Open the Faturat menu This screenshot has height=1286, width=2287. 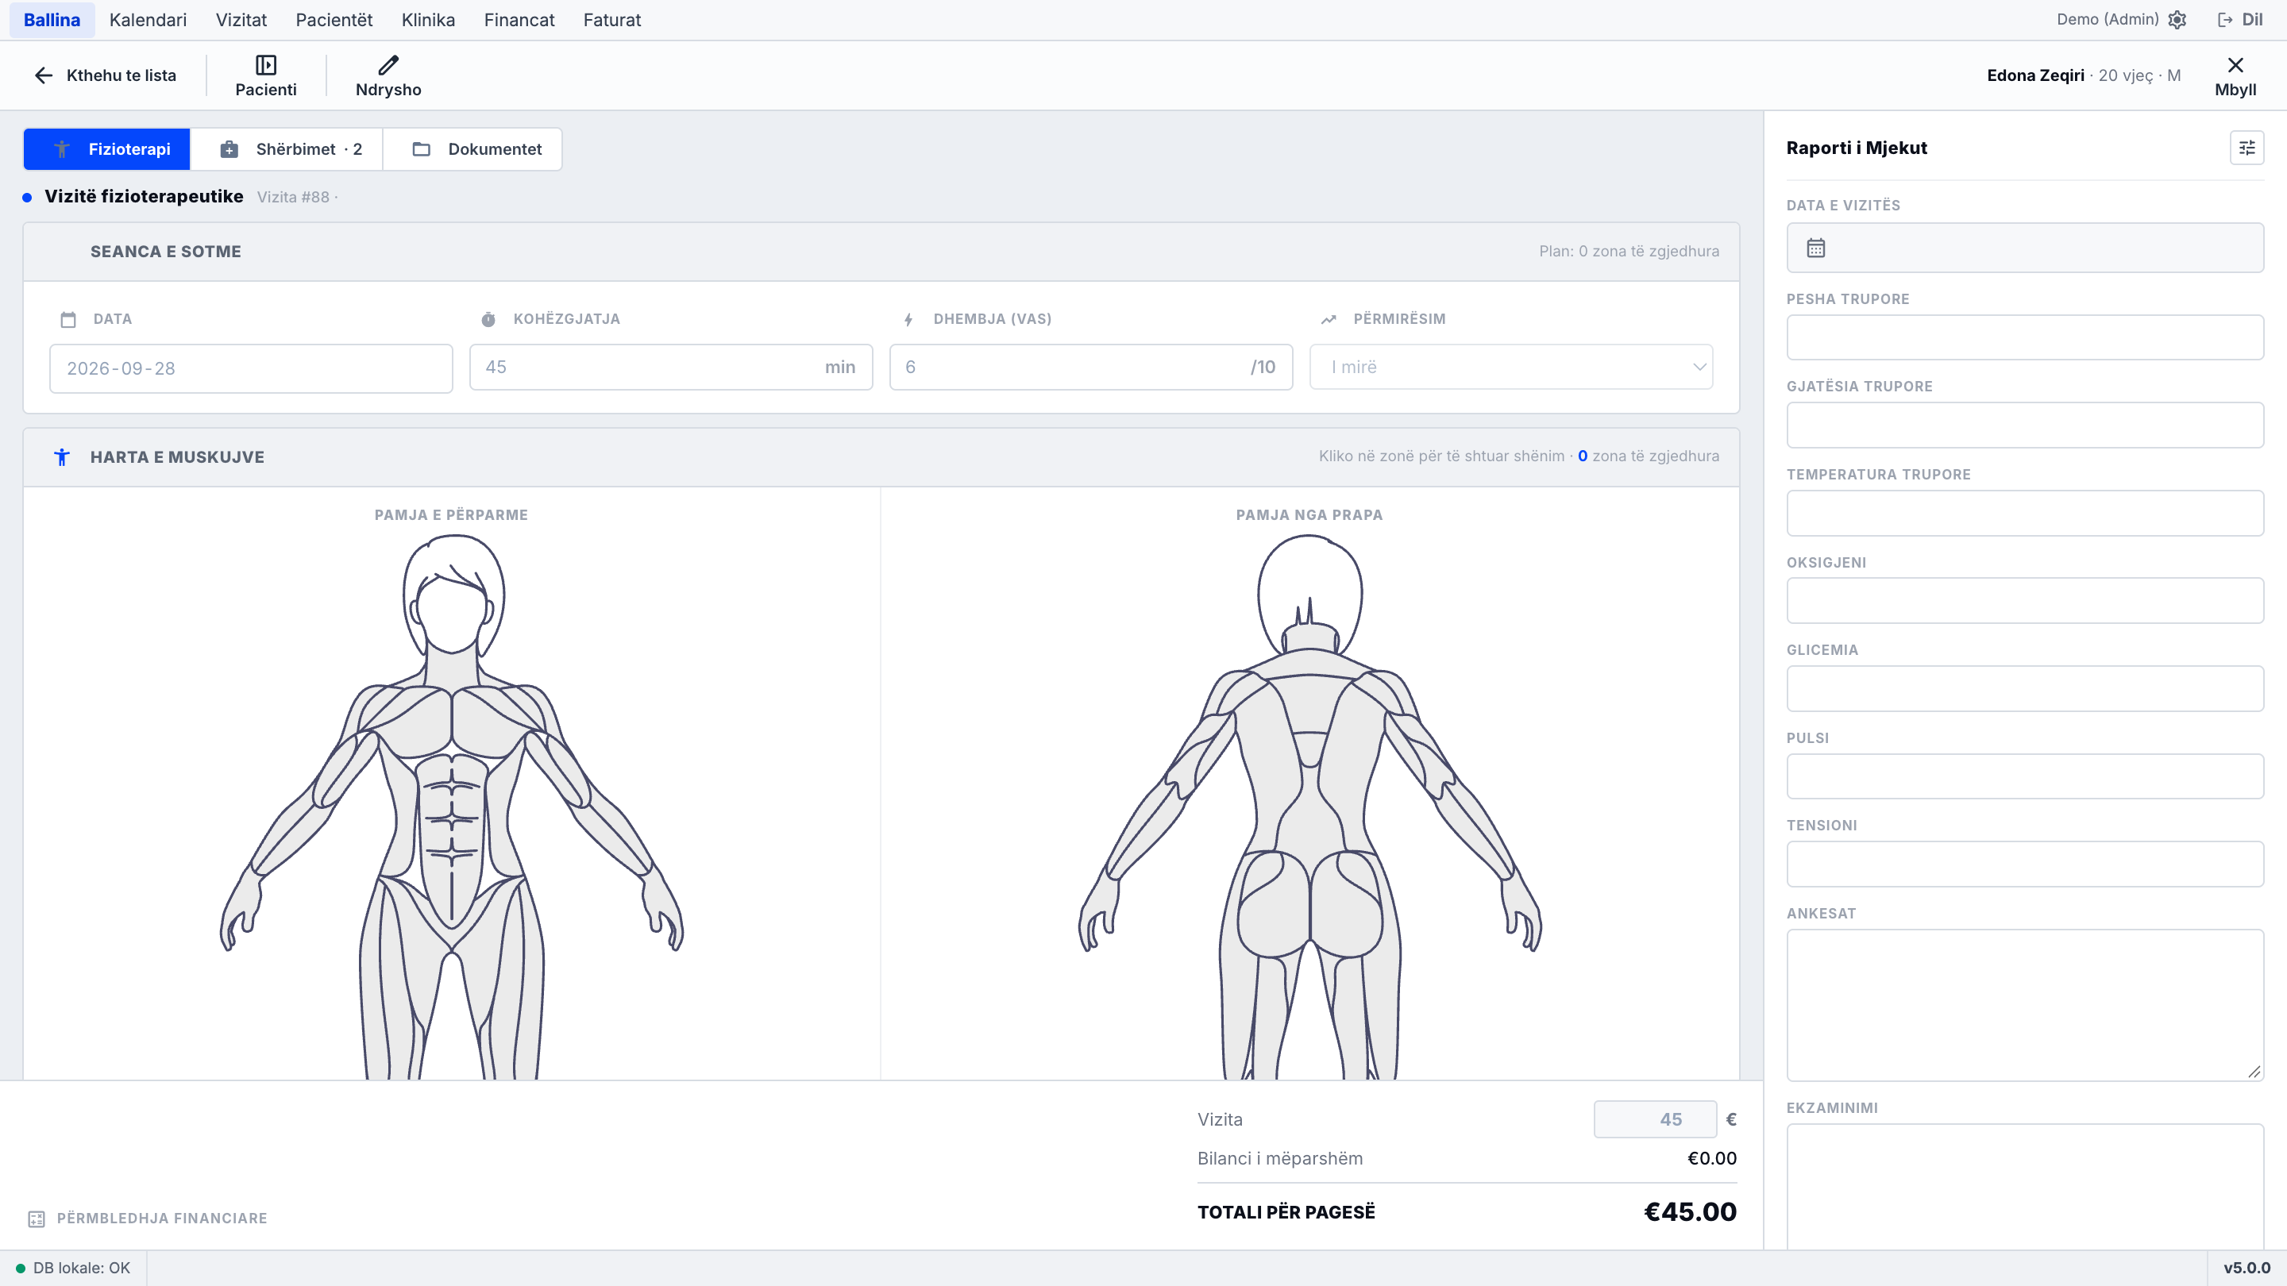[x=611, y=20]
